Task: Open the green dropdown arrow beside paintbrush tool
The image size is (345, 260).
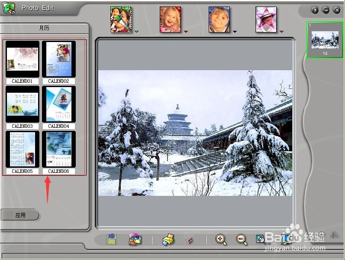Action: coord(137,32)
